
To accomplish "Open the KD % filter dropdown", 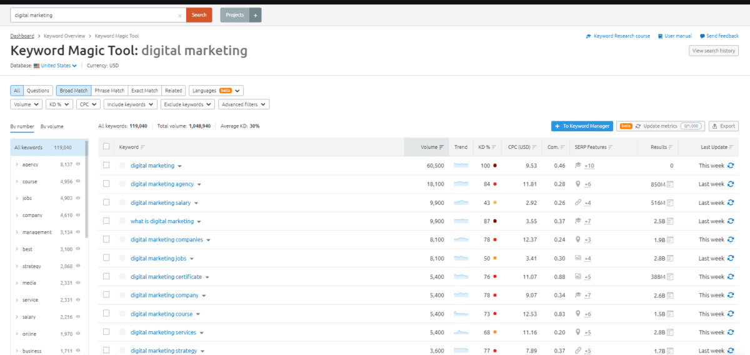I will pos(59,104).
